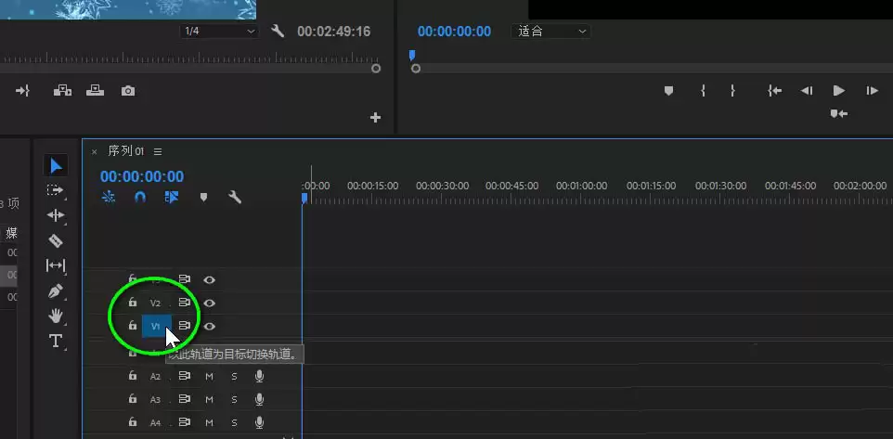This screenshot has height=439, width=893.
Task: Toggle track lock on V1
Action: point(132,326)
